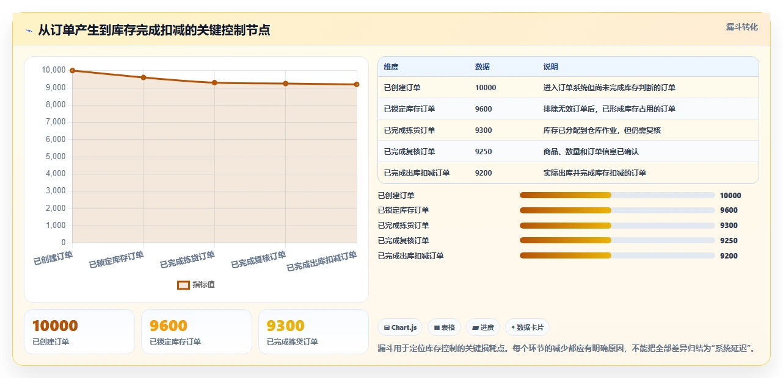Click the chart data point for 已创建订单
783x378 pixels.
72,71
